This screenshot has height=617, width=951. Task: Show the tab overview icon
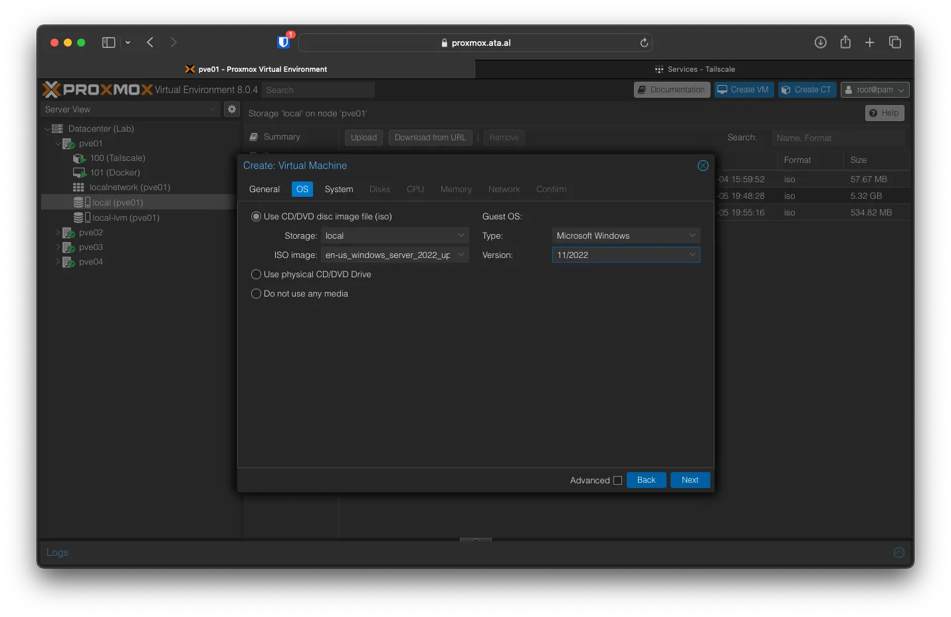(895, 43)
